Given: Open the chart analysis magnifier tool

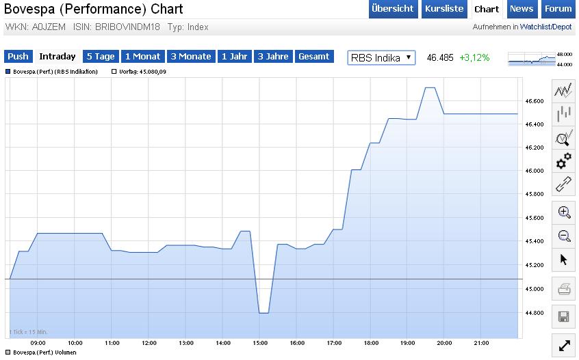Looking at the screenshot, I should coord(564,137).
